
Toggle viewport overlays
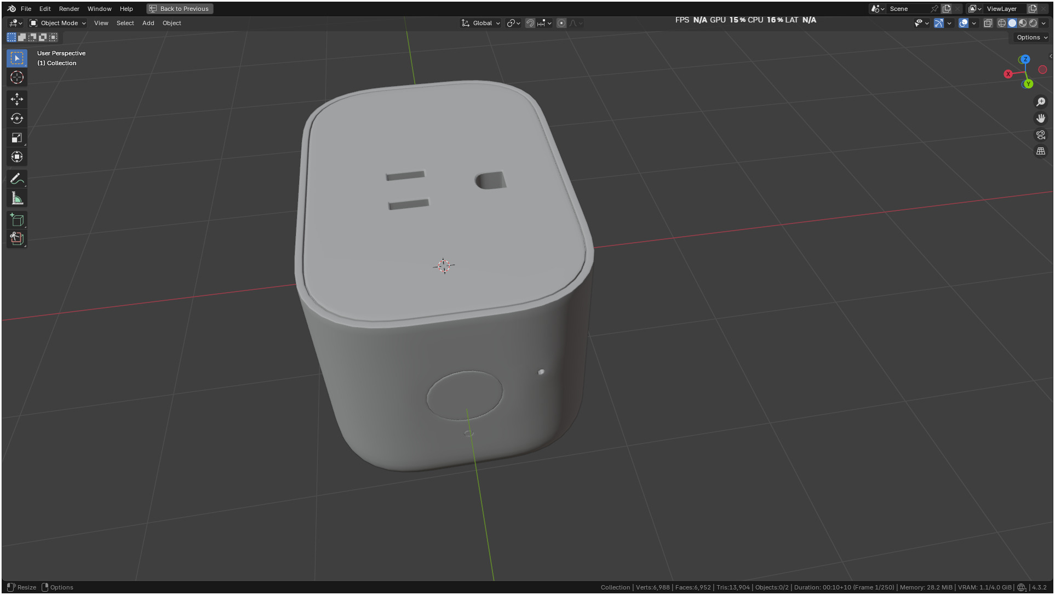pos(964,23)
